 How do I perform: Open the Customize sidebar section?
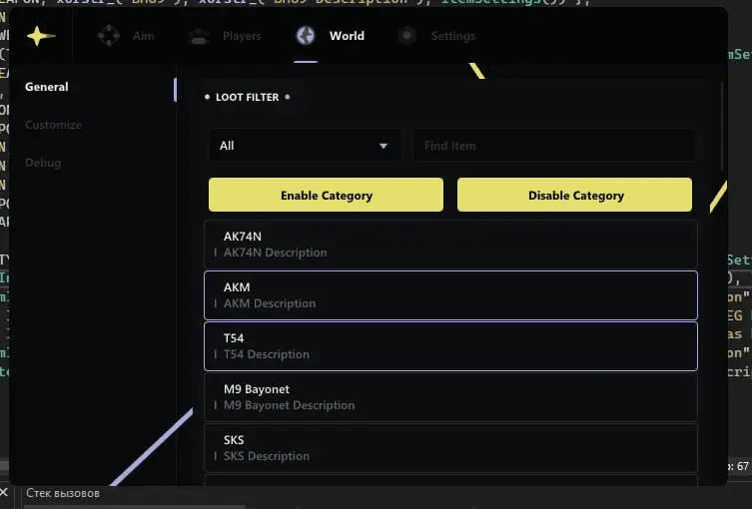tap(53, 125)
